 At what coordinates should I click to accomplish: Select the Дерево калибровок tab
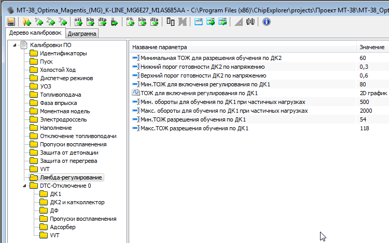(35, 33)
